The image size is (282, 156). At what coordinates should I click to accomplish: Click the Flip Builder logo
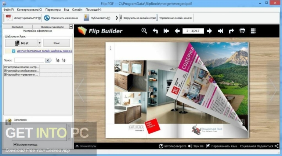[100, 31]
